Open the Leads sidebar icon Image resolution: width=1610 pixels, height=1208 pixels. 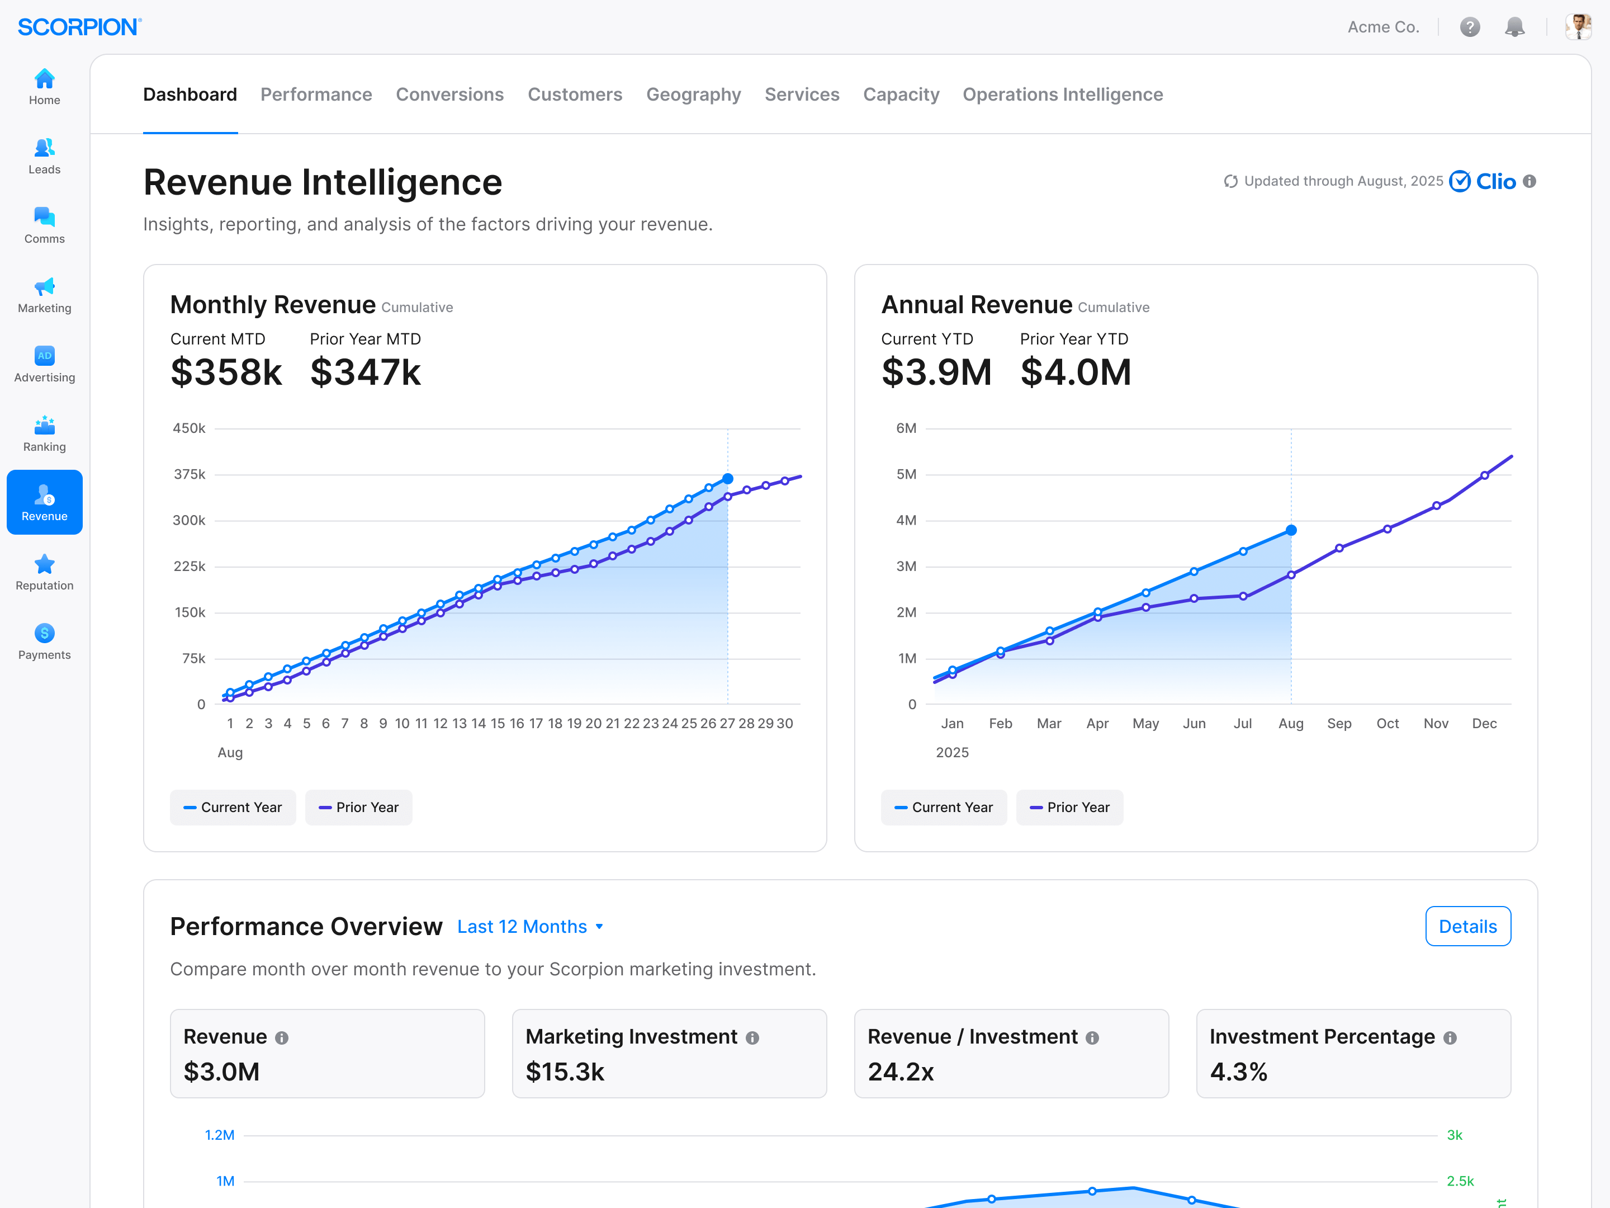click(x=44, y=149)
